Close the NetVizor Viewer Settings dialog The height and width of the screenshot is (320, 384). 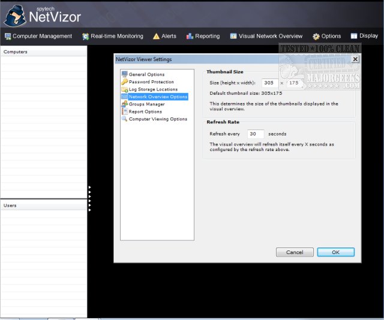(355, 59)
